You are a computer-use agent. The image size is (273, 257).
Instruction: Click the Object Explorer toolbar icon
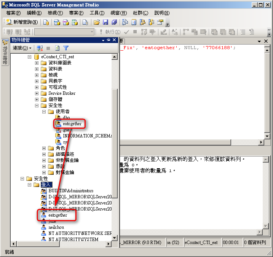click(143, 22)
